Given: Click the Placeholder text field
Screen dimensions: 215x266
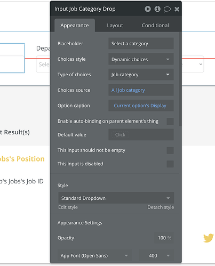Looking at the screenshot, I should [141, 44].
